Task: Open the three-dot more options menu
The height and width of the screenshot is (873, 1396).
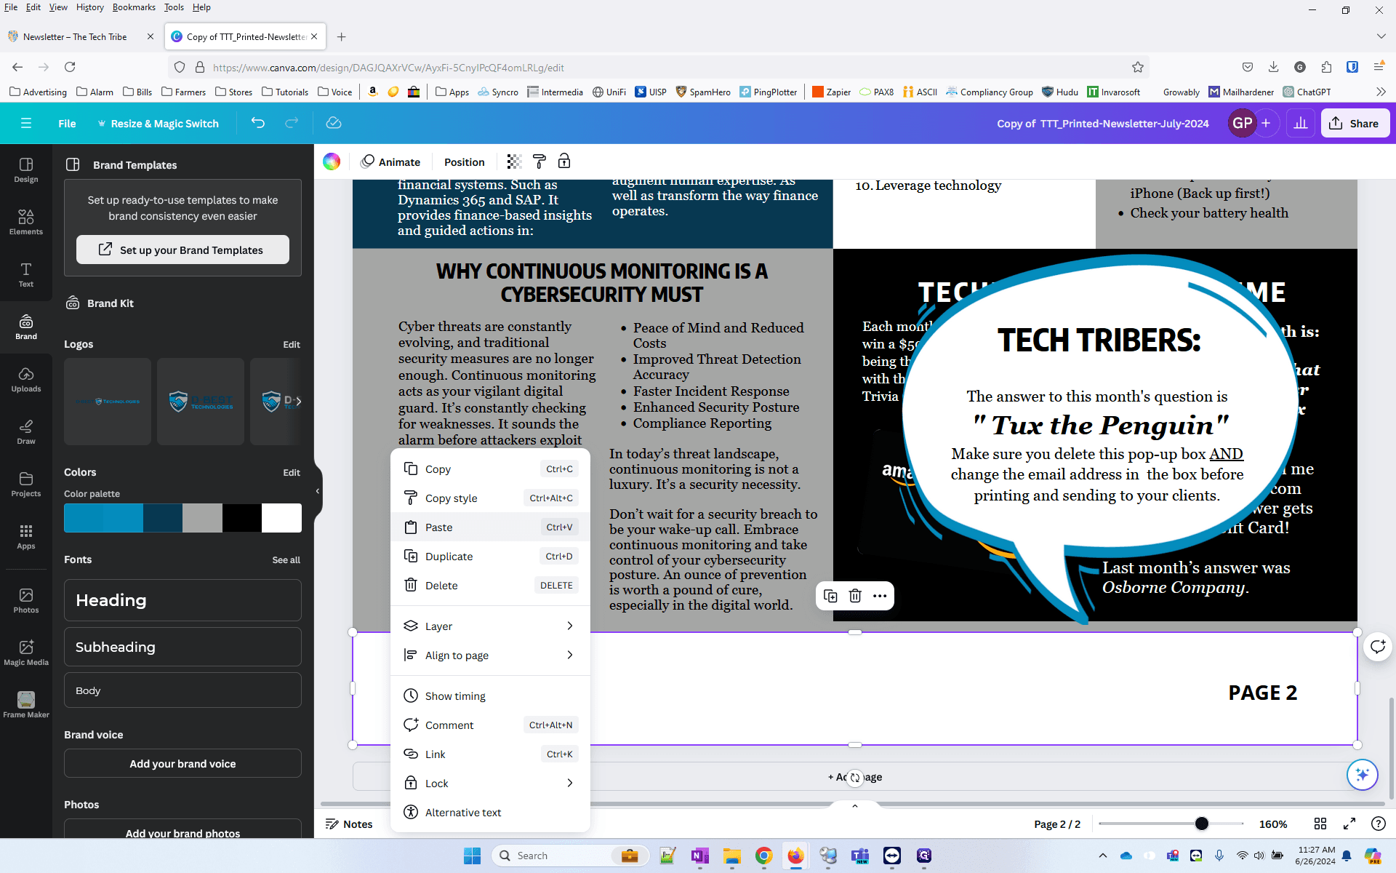Action: pyautogui.click(x=880, y=596)
